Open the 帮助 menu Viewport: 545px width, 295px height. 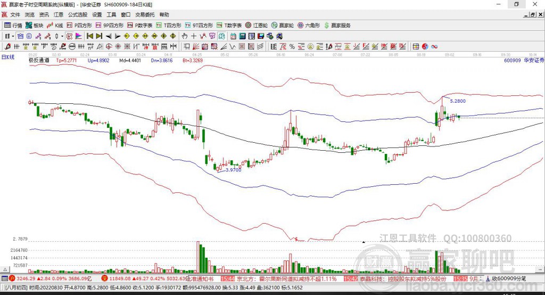pos(164,14)
